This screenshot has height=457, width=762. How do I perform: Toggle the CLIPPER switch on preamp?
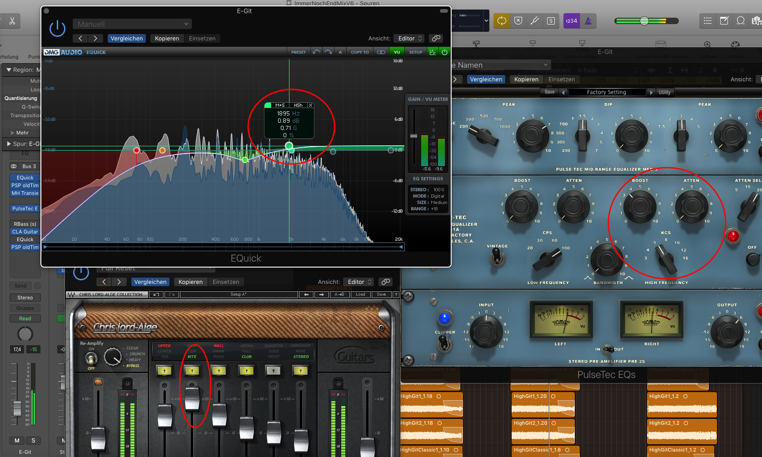[x=444, y=344]
